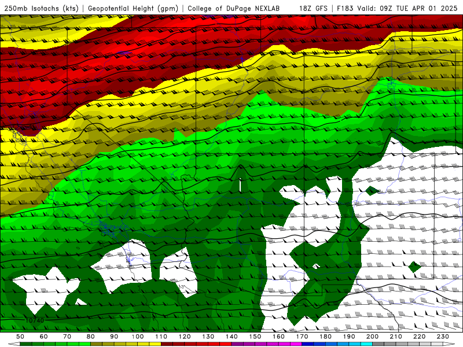Screen dimensions: 463x347
Task: Click the legend value "80"
Action: [x=91, y=337]
